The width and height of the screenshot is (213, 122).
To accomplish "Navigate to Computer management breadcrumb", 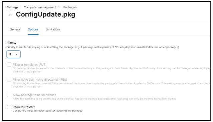I will pos(40,7).
